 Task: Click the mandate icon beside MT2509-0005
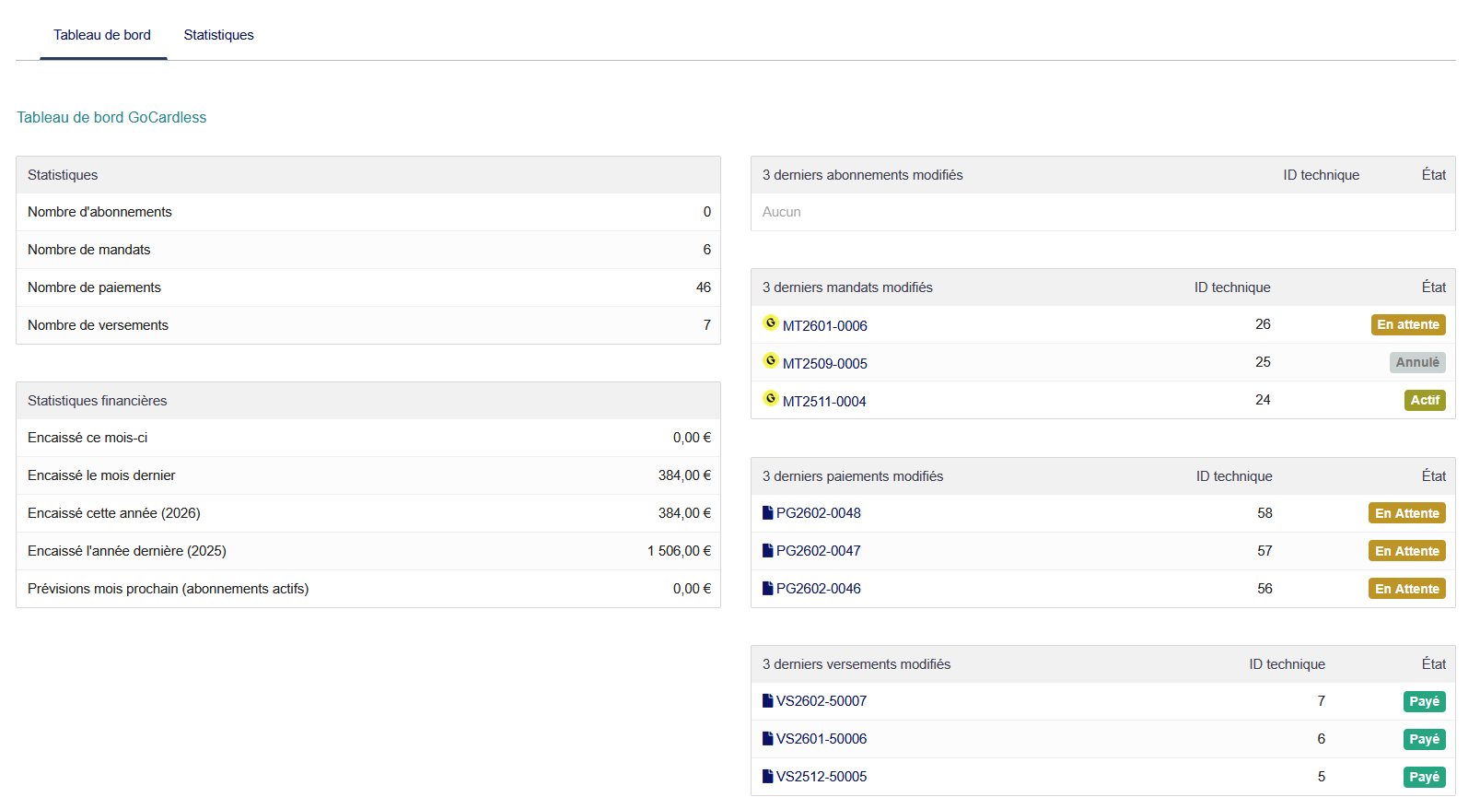[x=771, y=361]
